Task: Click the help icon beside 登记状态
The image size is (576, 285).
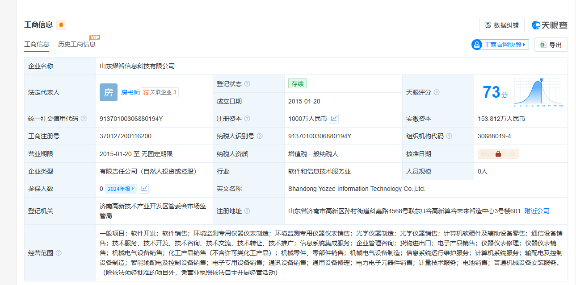Action: pos(247,84)
